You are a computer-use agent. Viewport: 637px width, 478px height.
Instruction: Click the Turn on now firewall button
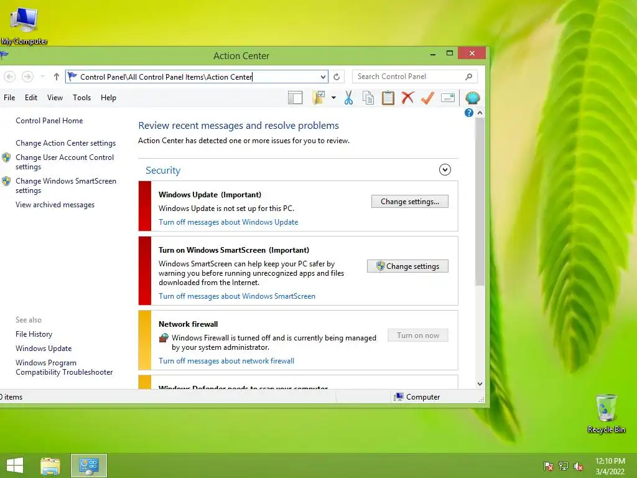click(x=417, y=335)
